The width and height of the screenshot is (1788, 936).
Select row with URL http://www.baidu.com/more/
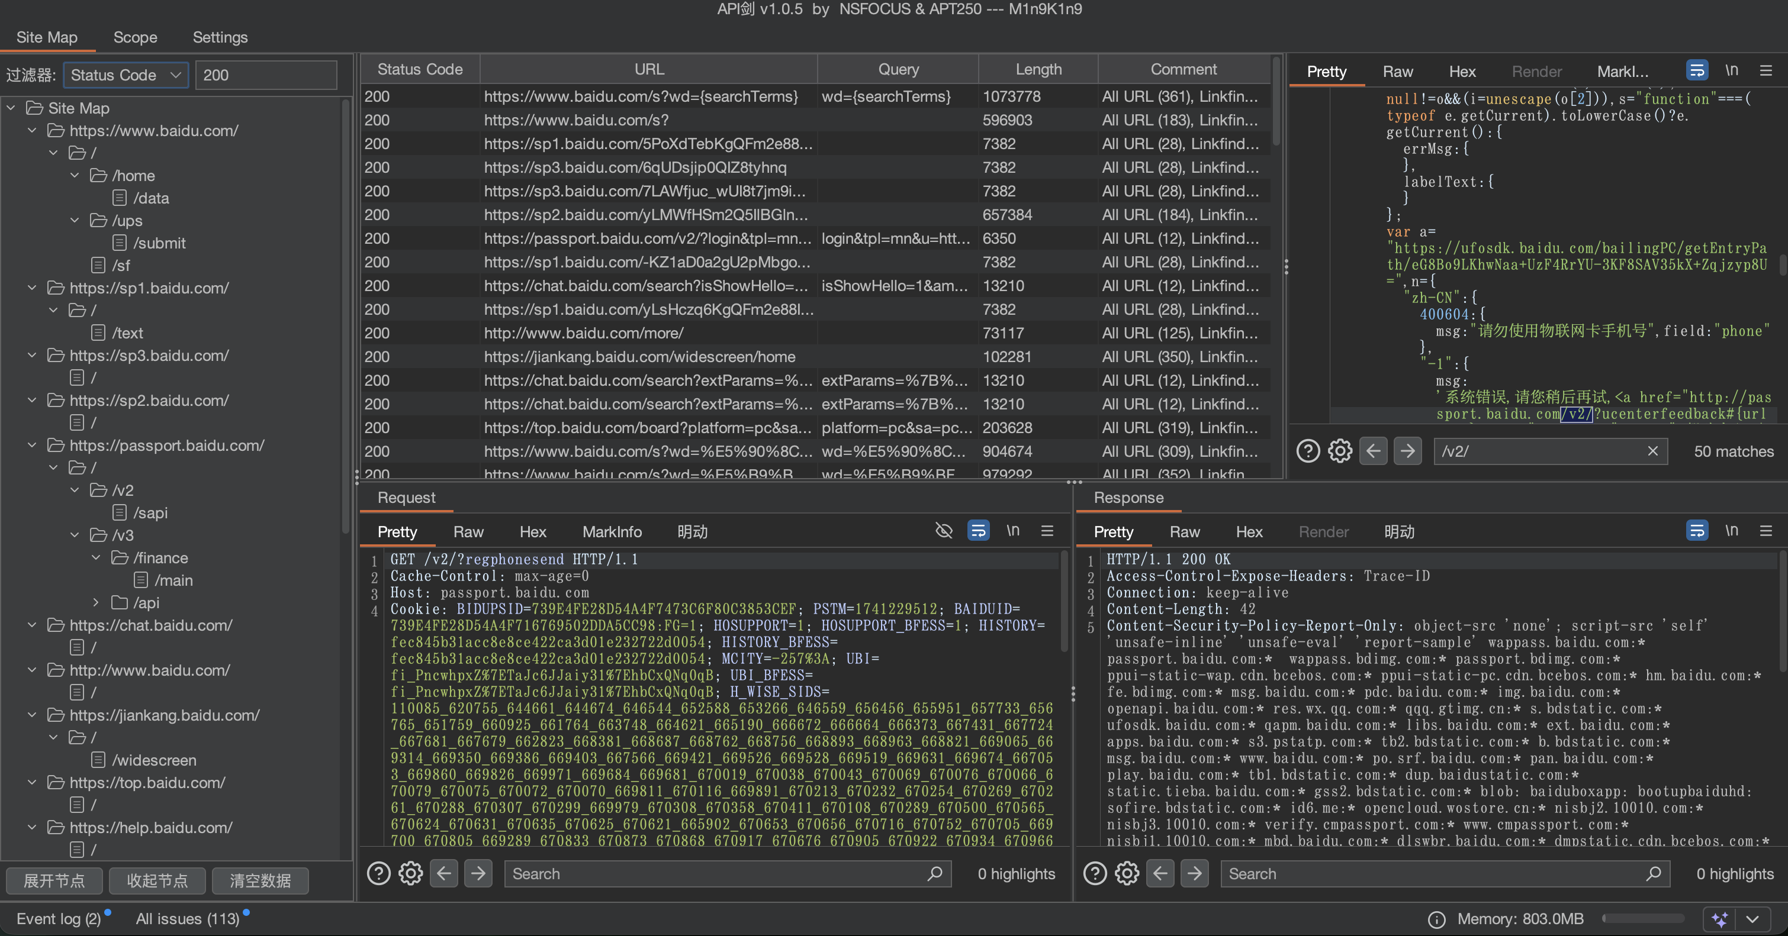(x=815, y=333)
